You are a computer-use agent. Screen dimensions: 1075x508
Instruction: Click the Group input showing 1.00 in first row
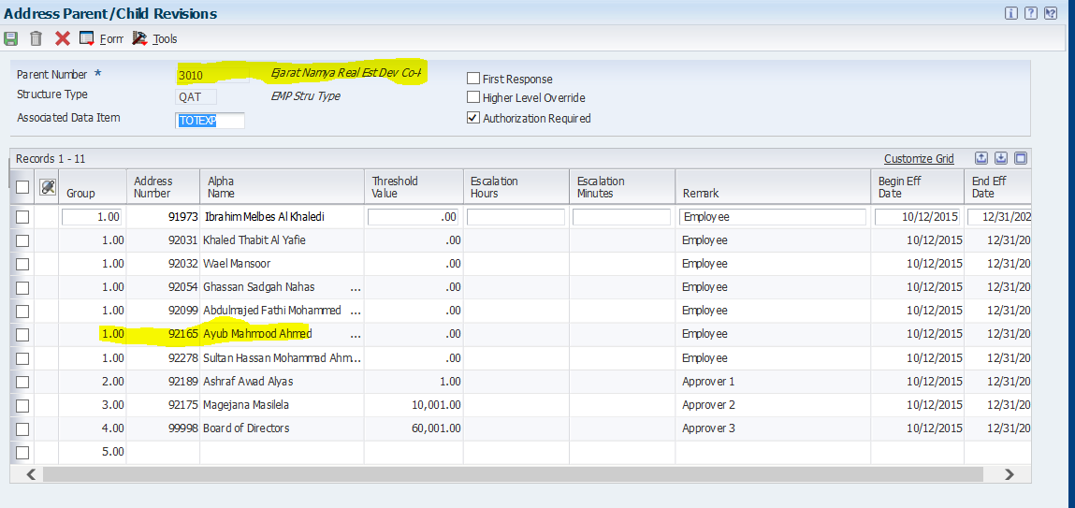pos(92,217)
